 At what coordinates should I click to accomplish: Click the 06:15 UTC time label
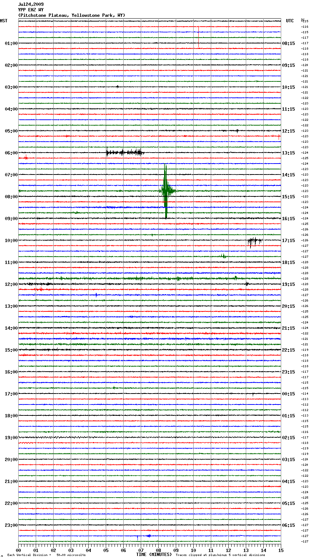(288, 525)
